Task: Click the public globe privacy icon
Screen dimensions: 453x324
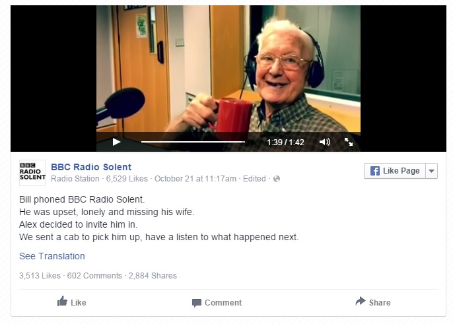Action: [277, 179]
